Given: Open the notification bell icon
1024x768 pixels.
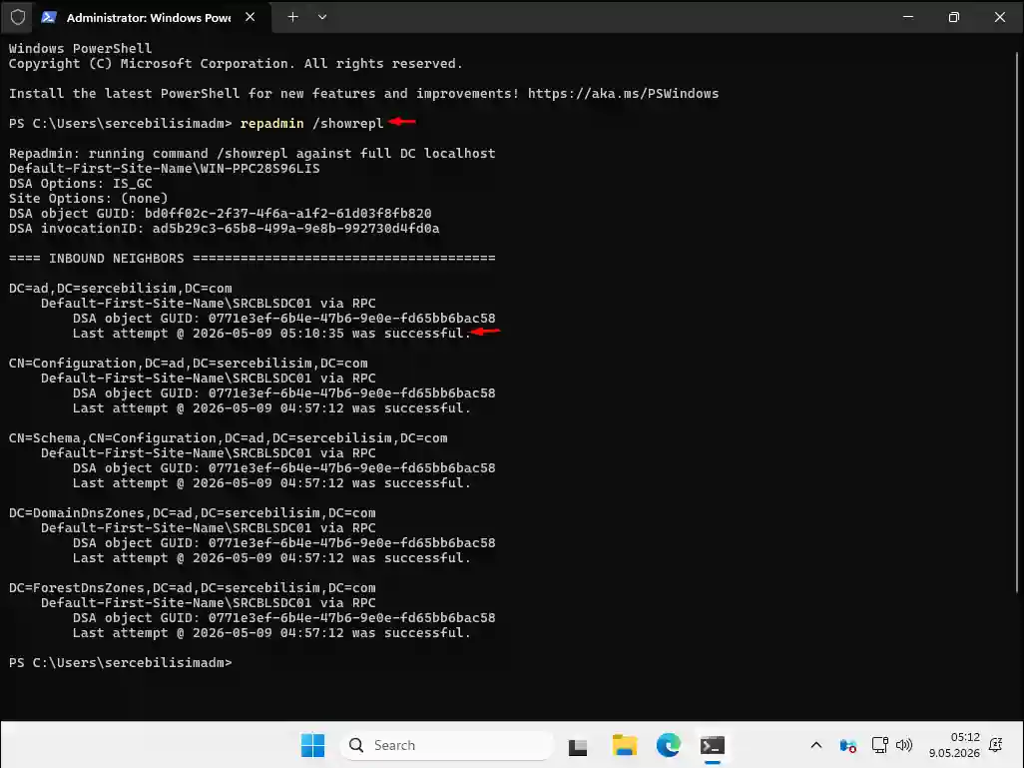Looking at the screenshot, I should point(997,745).
